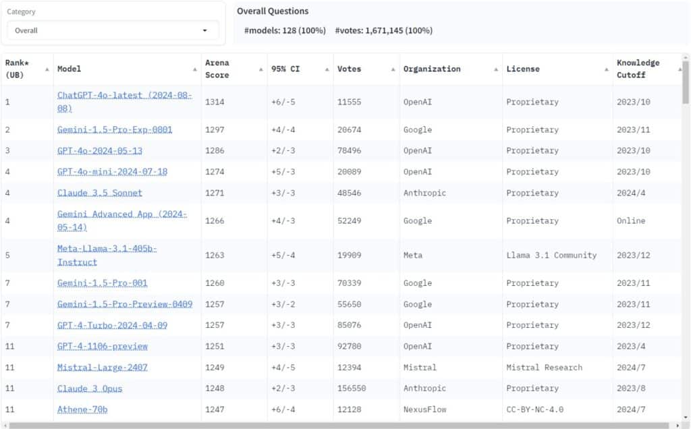Open the Claude 3 Opus link

tap(90, 389)
